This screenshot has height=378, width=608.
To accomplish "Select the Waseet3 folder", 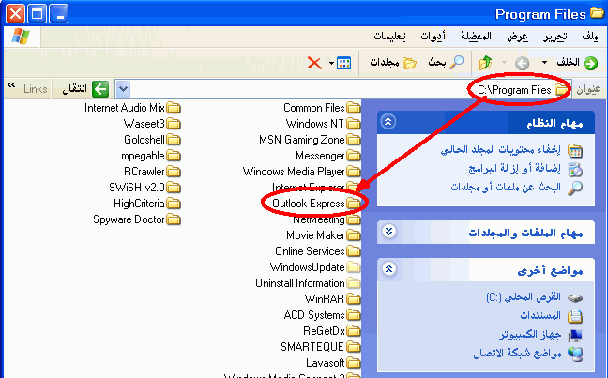I will pos(152,123).
